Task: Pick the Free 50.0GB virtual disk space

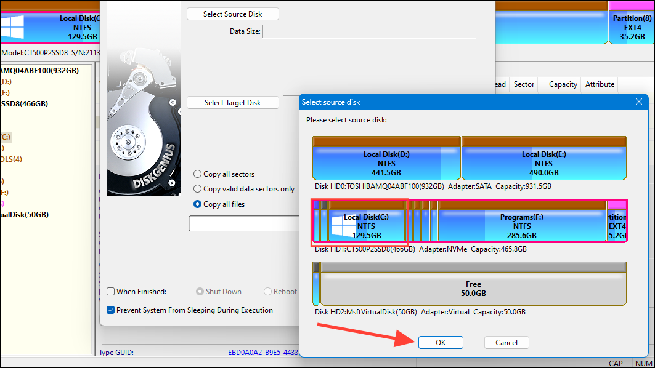Action: pos(473,284)
